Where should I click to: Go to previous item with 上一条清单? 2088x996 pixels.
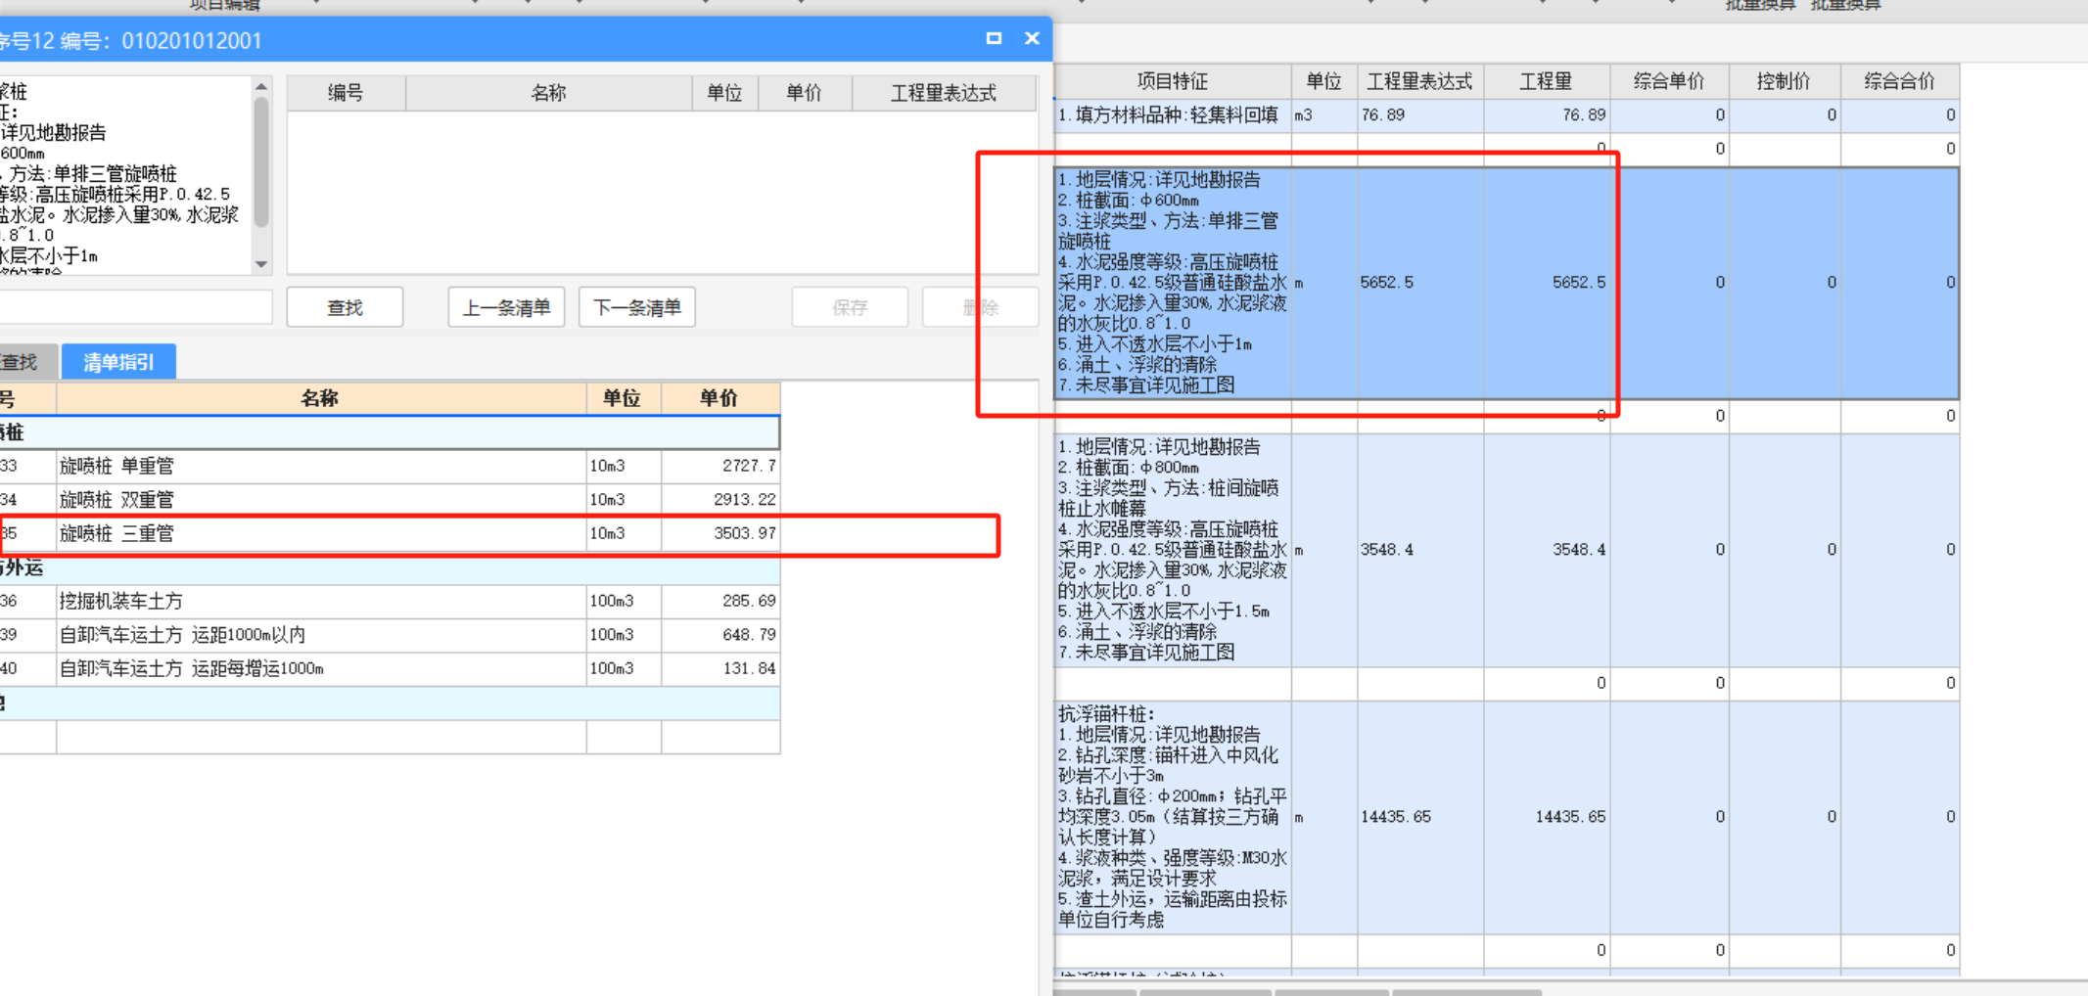coord(506,307)
